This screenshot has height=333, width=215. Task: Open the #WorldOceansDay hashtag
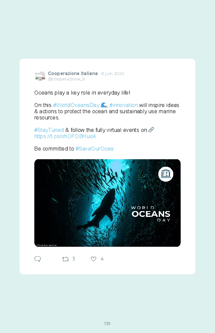click(76, 105)
